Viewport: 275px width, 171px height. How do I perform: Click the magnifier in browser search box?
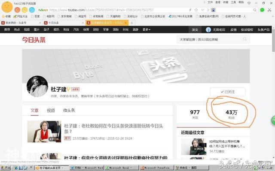pos(255,10)
